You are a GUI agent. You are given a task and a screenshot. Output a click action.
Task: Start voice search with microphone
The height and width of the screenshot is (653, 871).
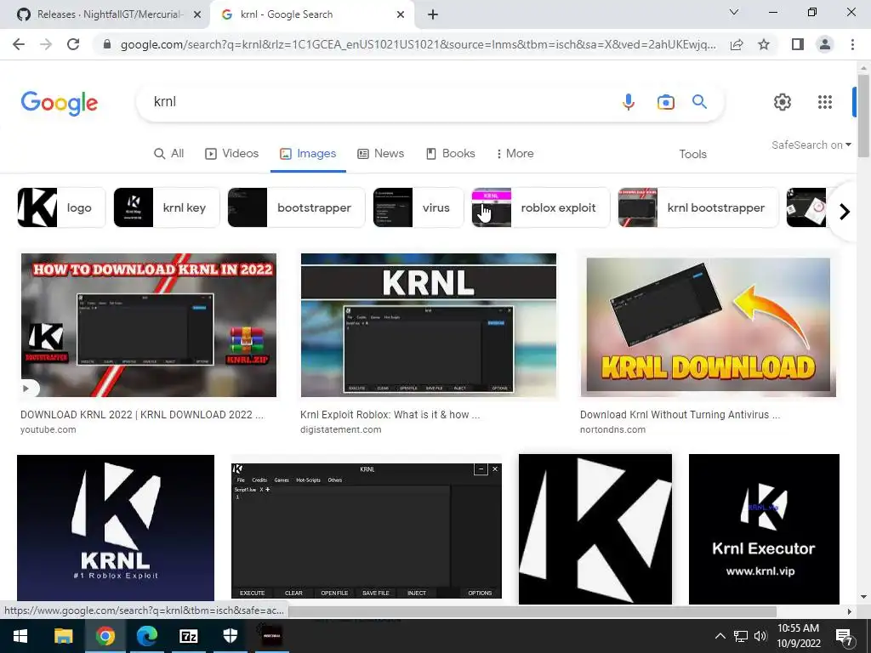(629, 102)
